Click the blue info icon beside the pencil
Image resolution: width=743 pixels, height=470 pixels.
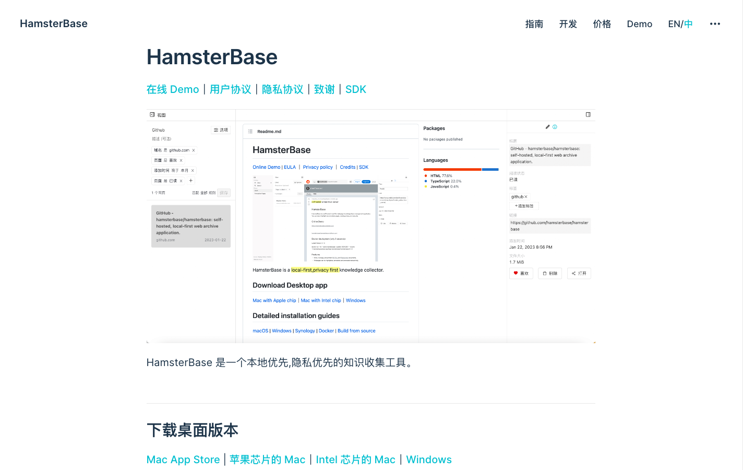click(x=555, y=126)
